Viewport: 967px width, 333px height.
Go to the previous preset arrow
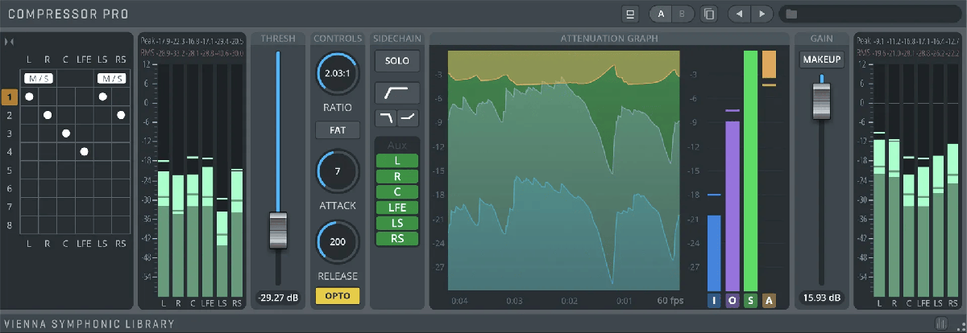coord(739,14)
